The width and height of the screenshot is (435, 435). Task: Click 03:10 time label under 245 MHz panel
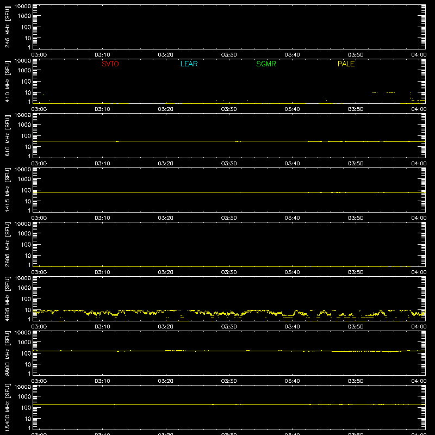pos(102,55)
